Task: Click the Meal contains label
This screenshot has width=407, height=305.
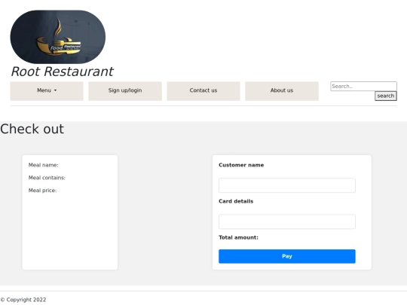Action: click(47, 178)
